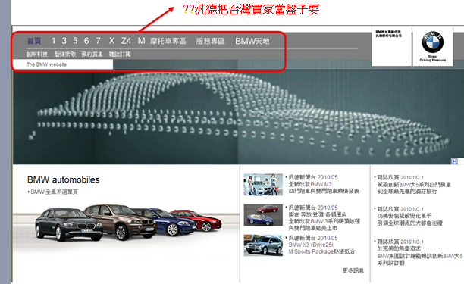Open the X series menu
This screenshot has height=284, width=464.
coord(111,41)
